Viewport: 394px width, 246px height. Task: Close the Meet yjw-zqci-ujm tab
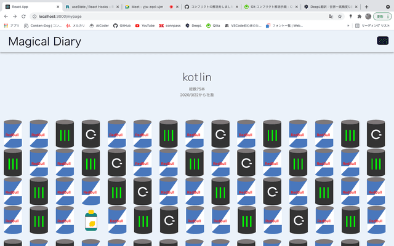pyautogui.click(x=177, y=7)
